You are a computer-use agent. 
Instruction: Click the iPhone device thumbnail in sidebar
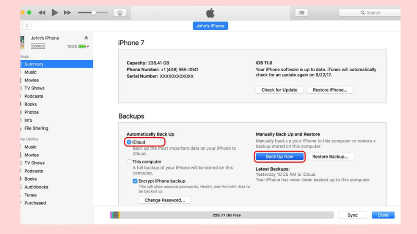coord(22,42)
